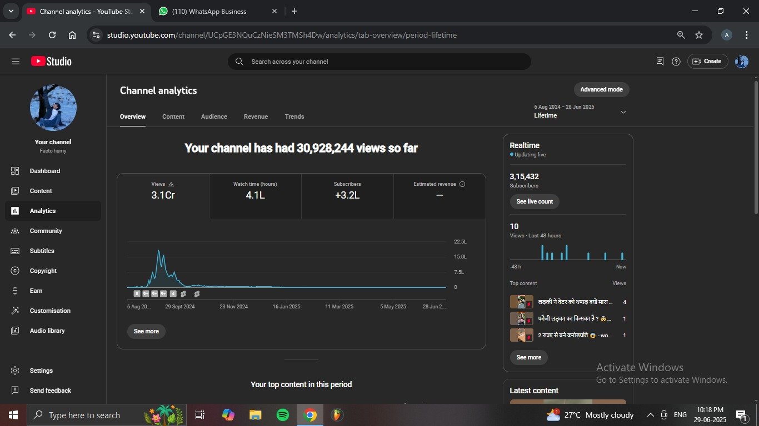Open Subtitles in the sidebar
This screenshot has height=426, width=759.
pyautogui.click(x=53, y=251)
